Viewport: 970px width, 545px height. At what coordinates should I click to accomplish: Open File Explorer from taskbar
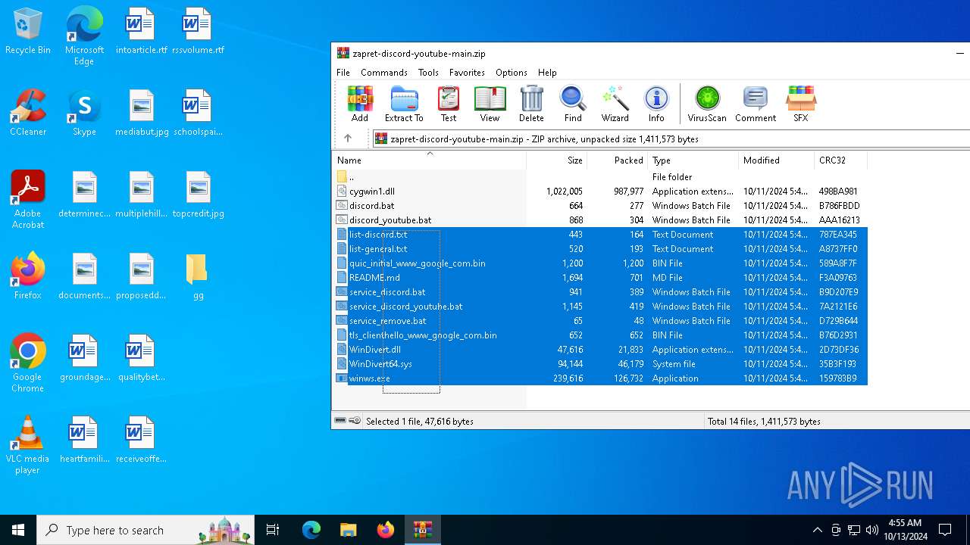pos(348,530)
